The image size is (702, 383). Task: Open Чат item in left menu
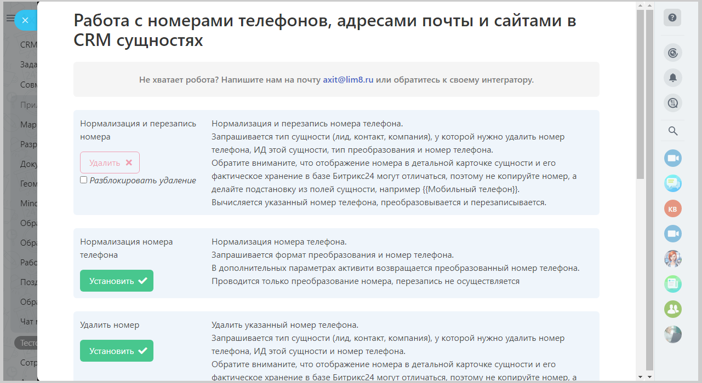coord(28,322)
